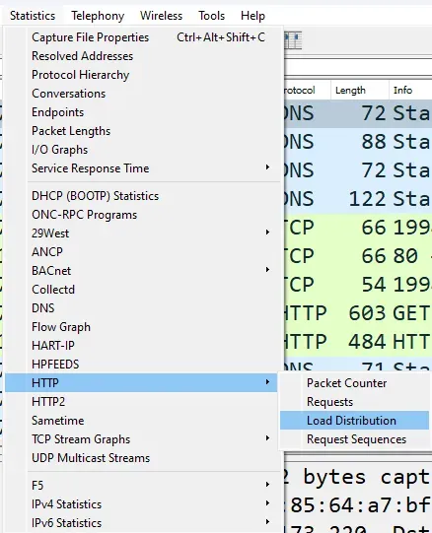Select the HTTP packet with length 603
The height and width of the screenshot is (533, 432).
click(x=358, y=313)
